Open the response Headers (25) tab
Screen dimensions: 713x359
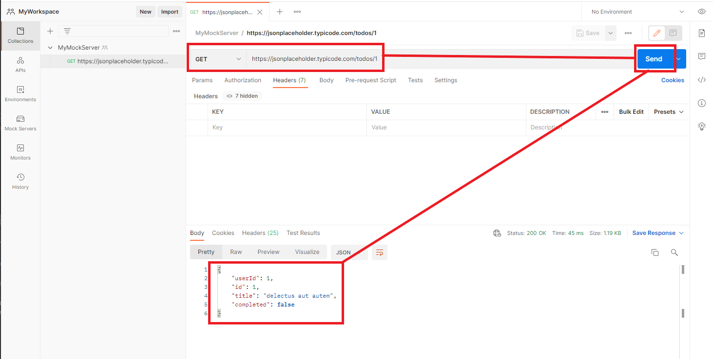click(x=260, y=233)
